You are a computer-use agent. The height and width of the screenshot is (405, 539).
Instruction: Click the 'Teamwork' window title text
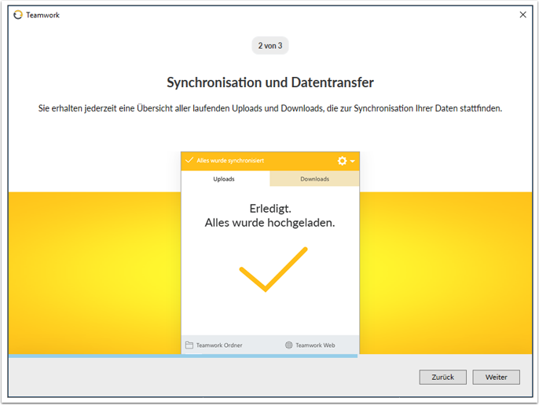42,15
